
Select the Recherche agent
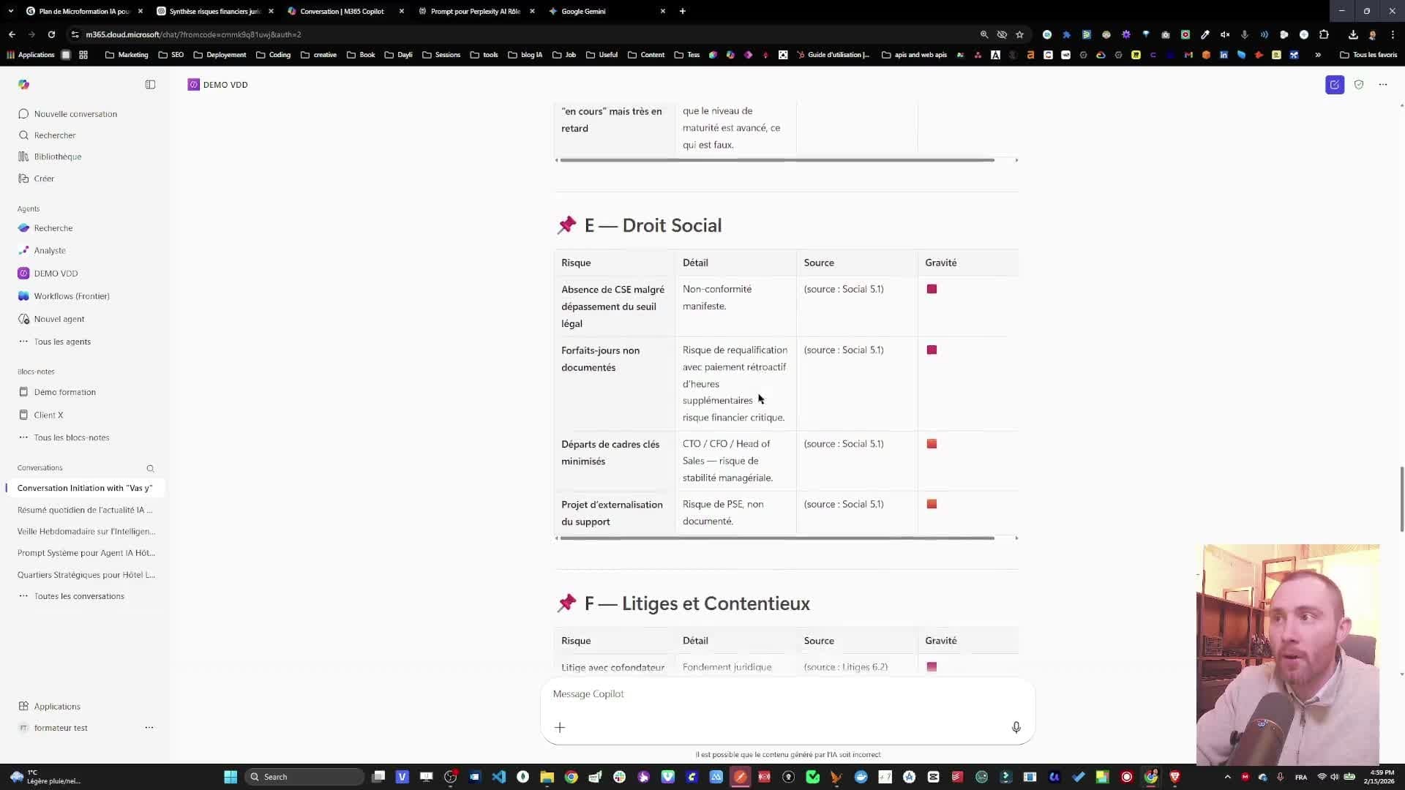(x=53, y=228)
